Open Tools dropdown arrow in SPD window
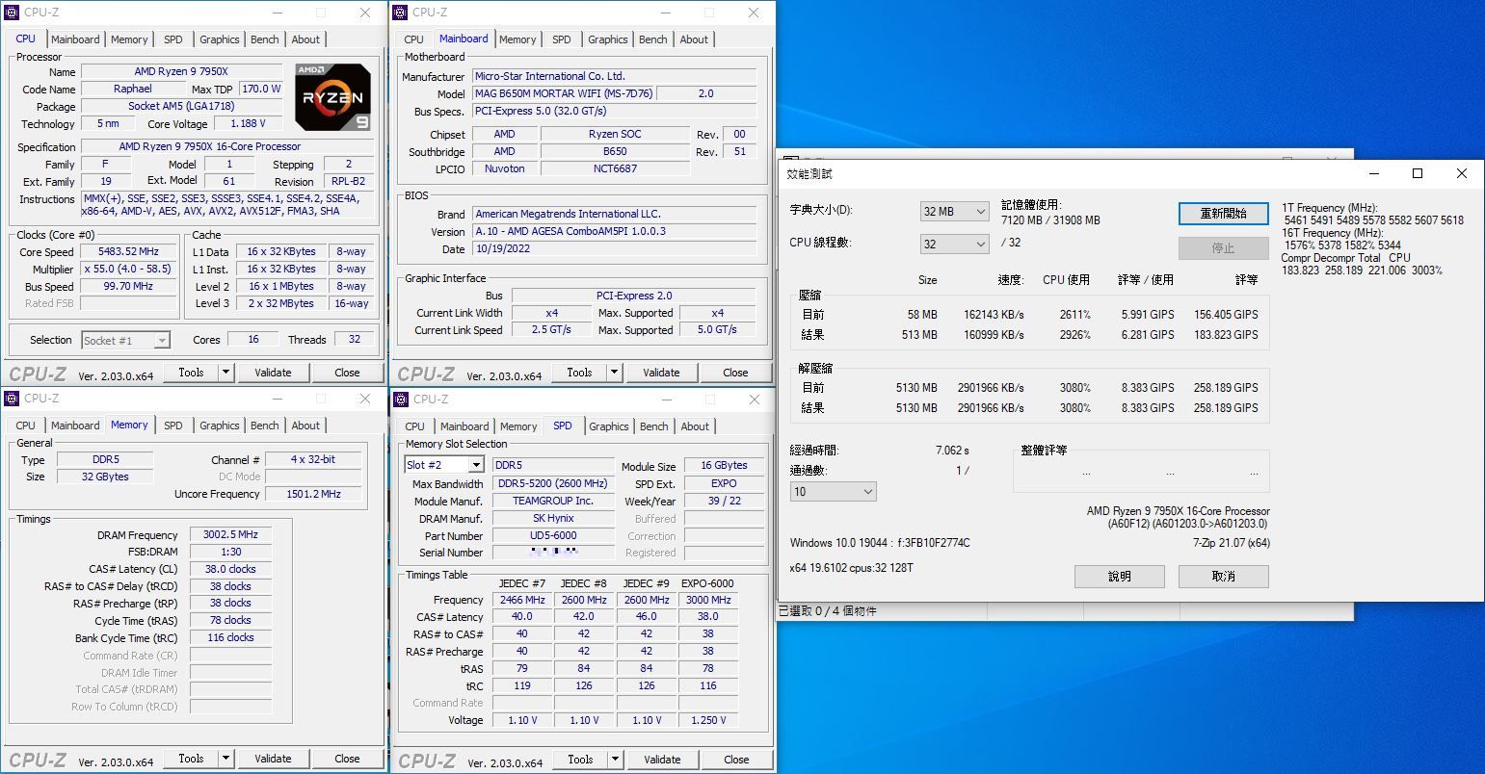Image resolution: width=1485 pixels, height=774 pixels. 614,760
